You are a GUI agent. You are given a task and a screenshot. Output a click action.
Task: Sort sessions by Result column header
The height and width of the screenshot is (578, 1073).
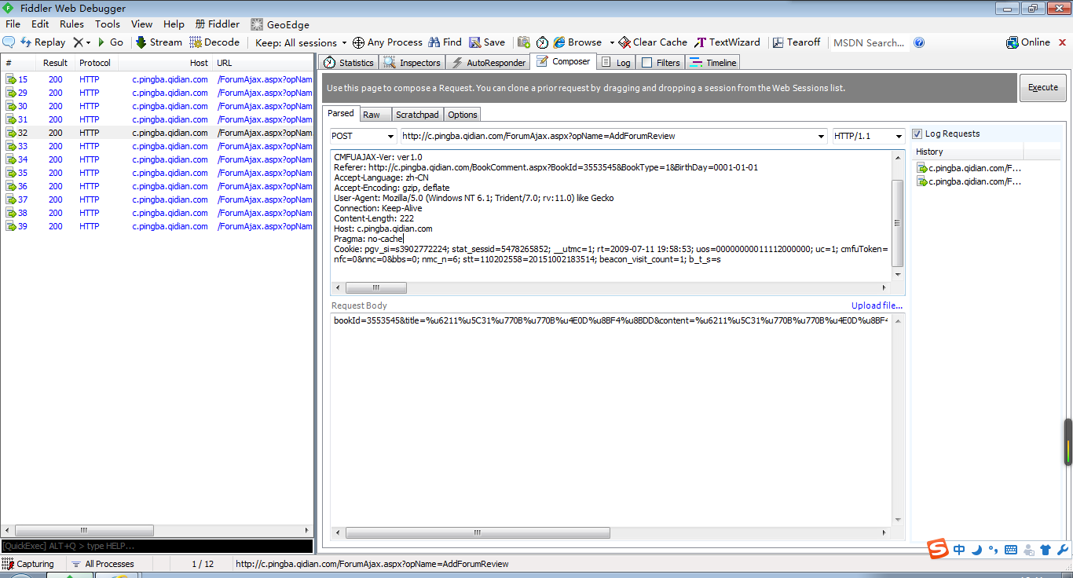(55, 63)
